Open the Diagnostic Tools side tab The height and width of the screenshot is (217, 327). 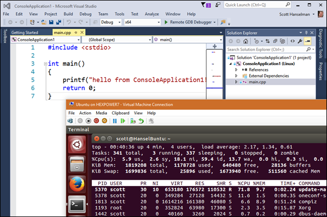pyautogui.click(x=320, y=43)
